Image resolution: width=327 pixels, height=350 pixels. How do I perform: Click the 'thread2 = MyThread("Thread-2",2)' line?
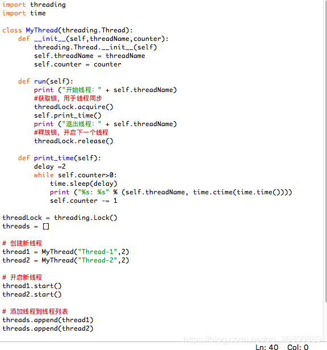[66, 260]
